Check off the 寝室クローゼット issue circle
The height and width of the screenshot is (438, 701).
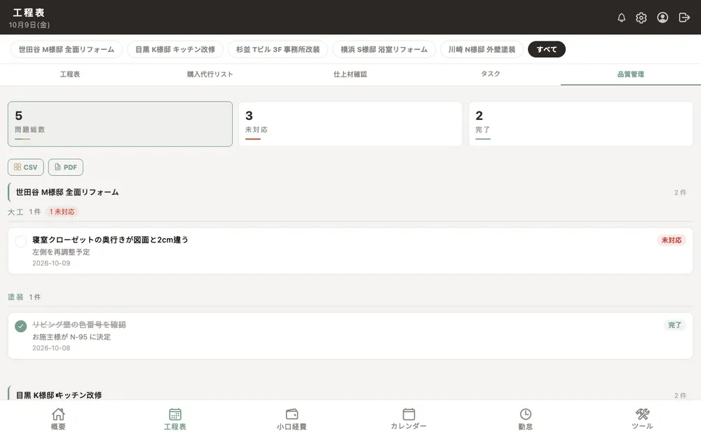click(20, 241)
